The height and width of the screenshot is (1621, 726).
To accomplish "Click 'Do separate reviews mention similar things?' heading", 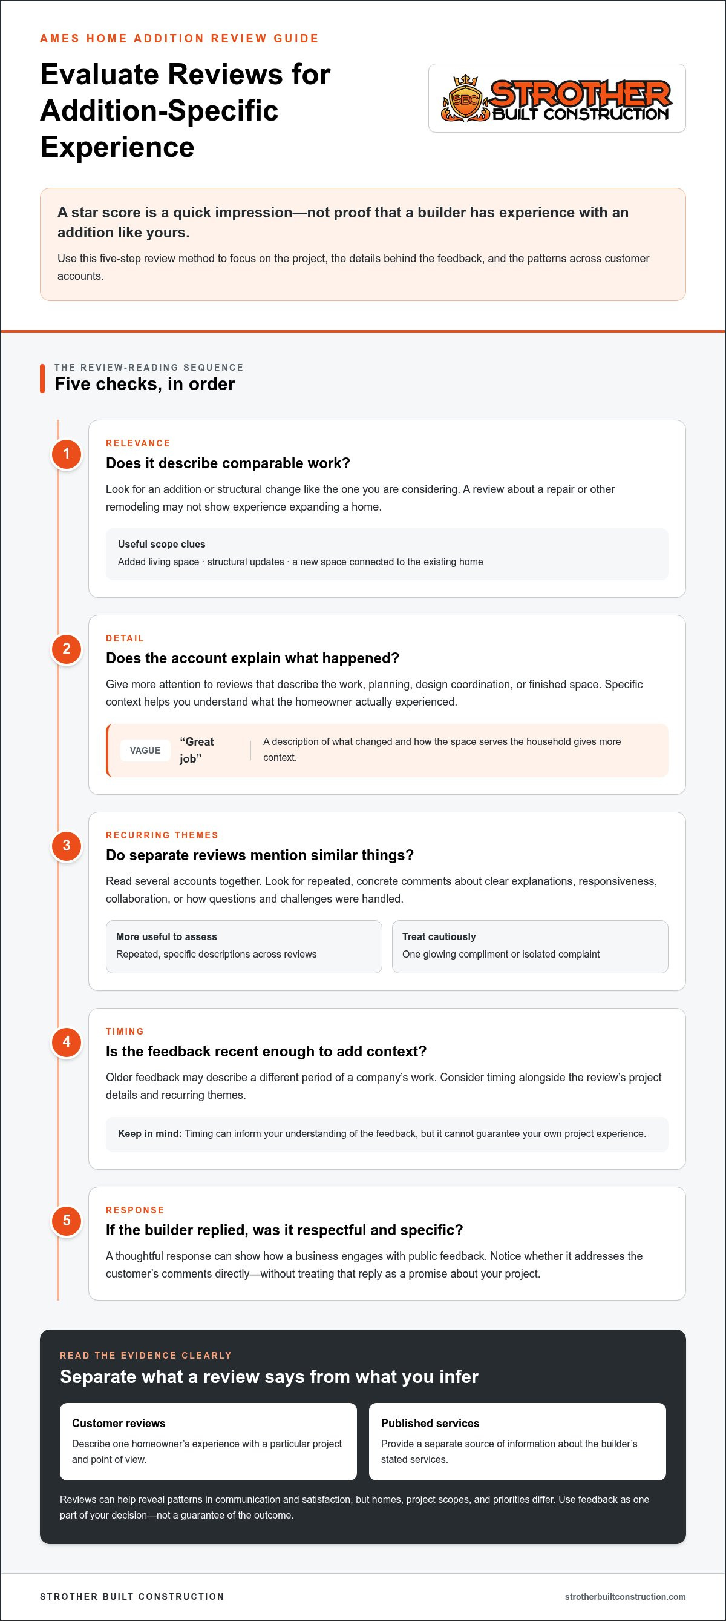I will [260, 855].
